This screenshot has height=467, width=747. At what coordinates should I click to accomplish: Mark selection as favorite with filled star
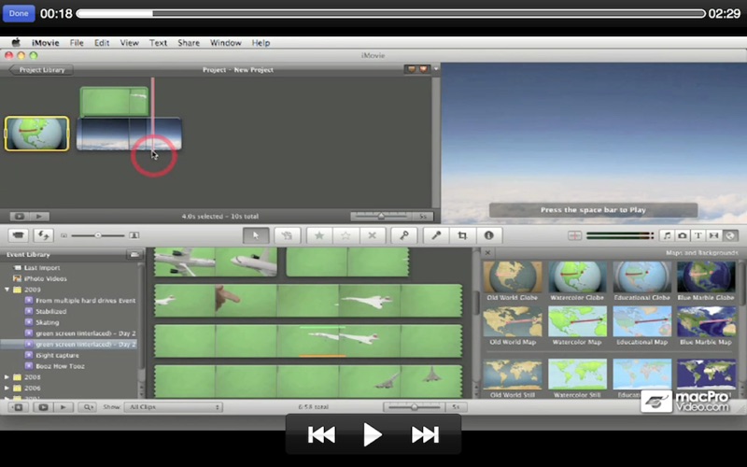click(x=319, y=235)
